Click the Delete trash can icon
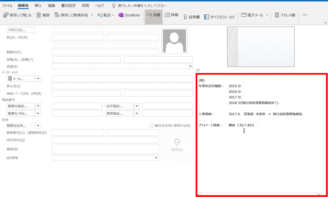 (39, 15)
